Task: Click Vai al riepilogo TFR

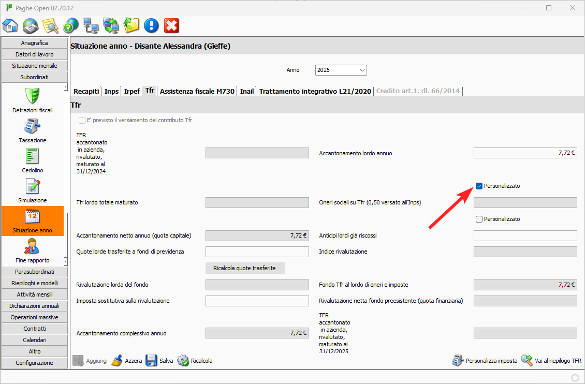Action: pos(551,361)
